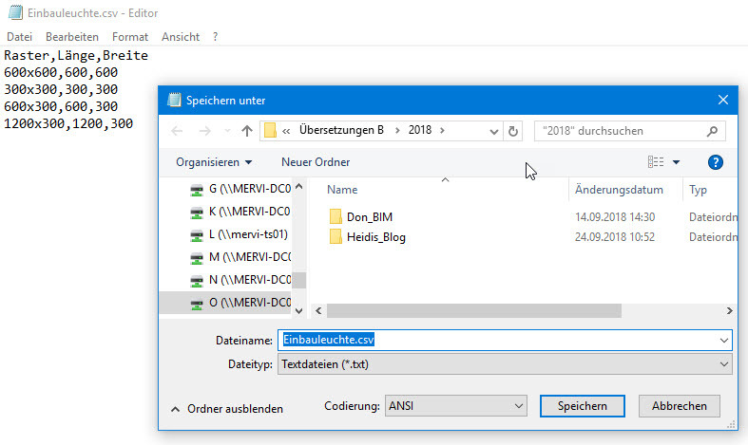The image size is (748, 445).
Task: Click the navigation tree scrollbar thumb
Action: 299,280
